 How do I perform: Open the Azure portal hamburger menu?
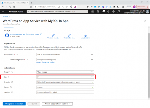(3, 12)
